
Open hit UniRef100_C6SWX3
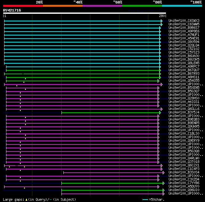pyautogui.click(x=184, y=21)
